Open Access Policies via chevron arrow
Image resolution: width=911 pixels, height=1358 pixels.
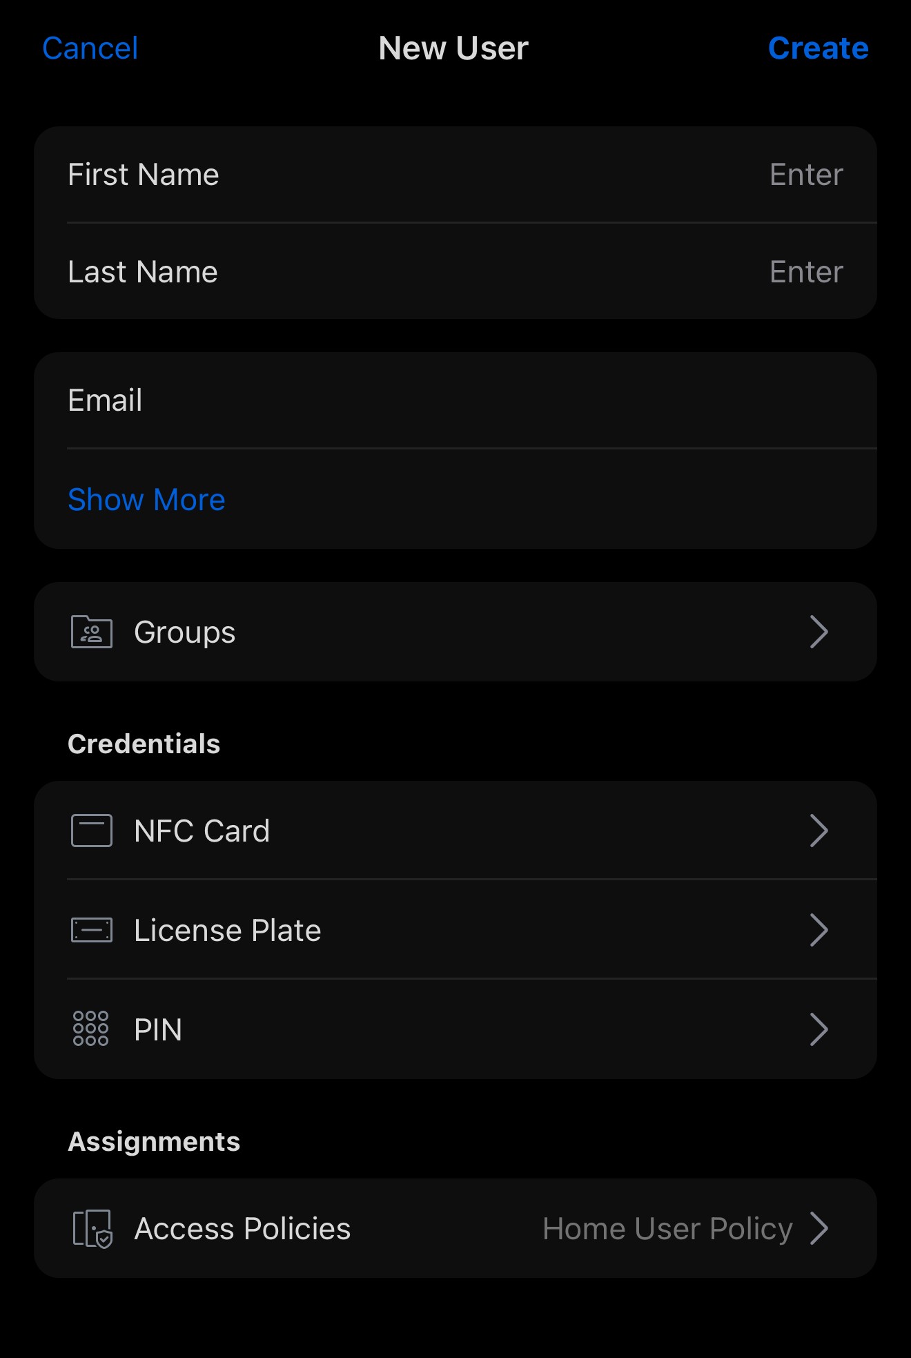pyautogui.click(x=819, y=1228)
